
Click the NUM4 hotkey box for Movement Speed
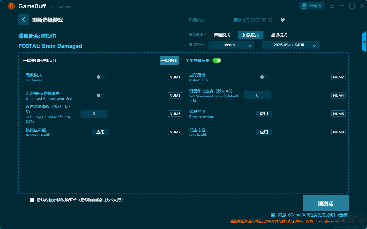click(x=338, y=95)
